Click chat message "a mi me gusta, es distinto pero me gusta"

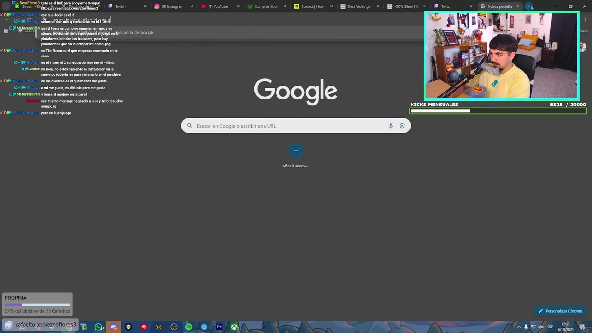tap(73, 88)
